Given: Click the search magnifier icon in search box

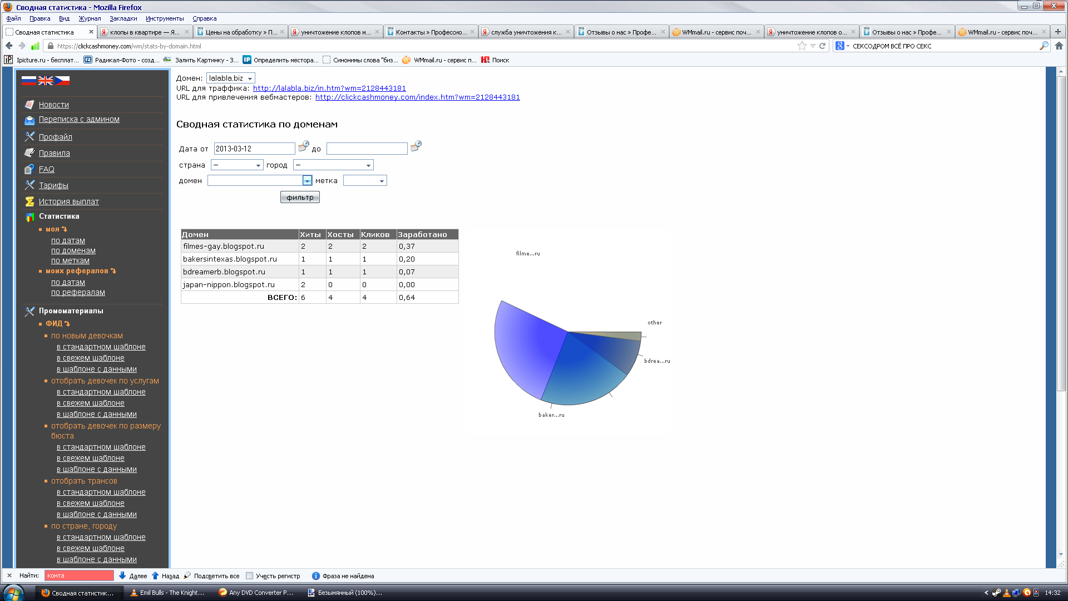Looking at the screenshot, I should point(1044,46).
